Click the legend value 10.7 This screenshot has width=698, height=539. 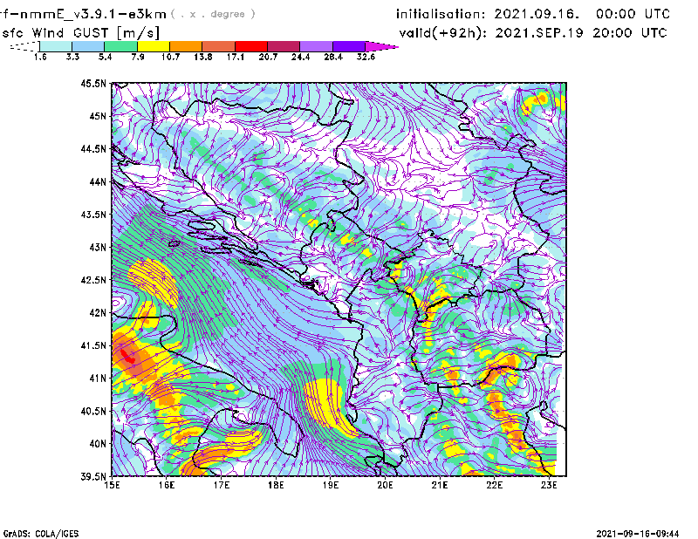[170, 57]
